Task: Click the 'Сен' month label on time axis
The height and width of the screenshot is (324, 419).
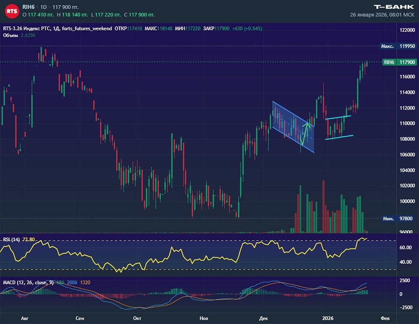Action: [80, 318]
